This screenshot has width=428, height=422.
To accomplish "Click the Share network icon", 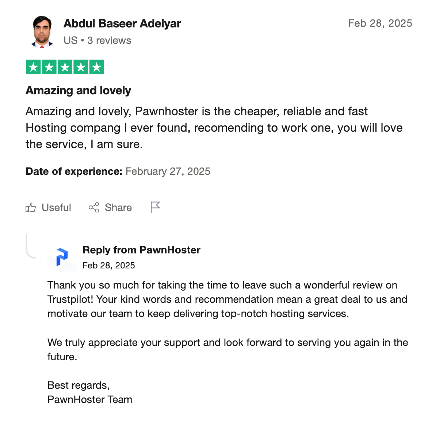I will [94, 207].
